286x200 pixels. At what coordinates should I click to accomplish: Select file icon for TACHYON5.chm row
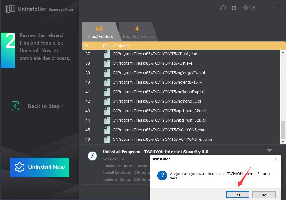pos(107,130)
